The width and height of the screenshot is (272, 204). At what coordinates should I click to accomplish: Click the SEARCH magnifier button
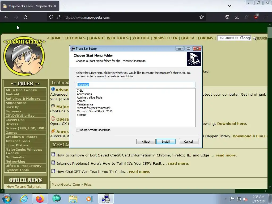(x=260, y=38)
